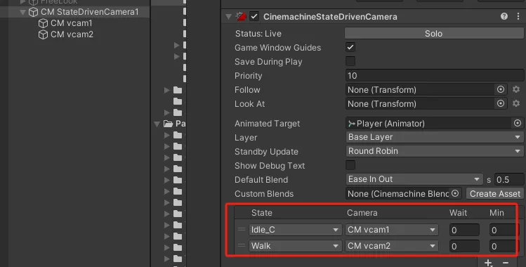The height and width of the screenshot is (267, 526).
Task: Click the Wait field in Walk row
Action: [464, 246]
